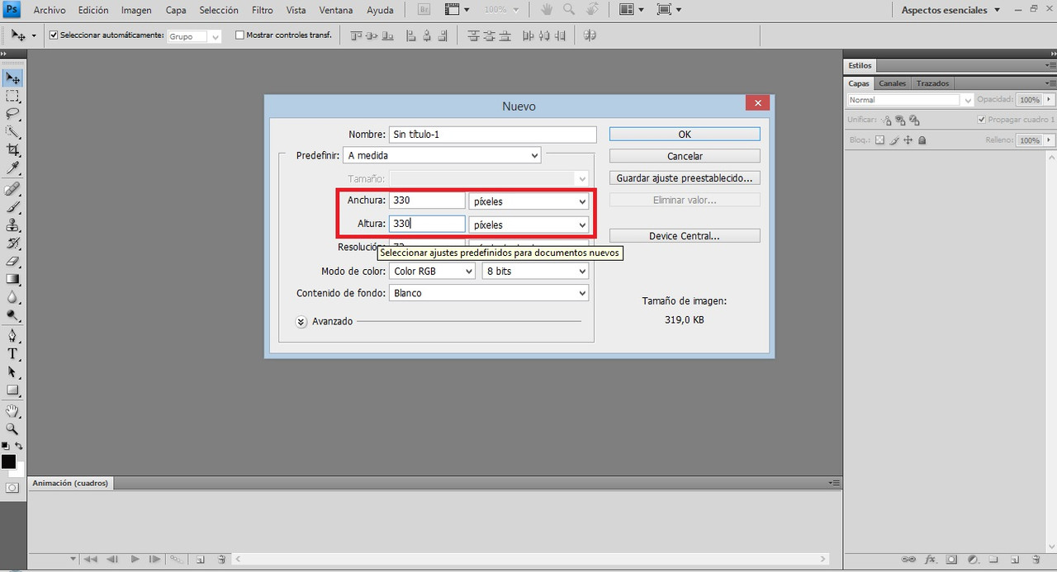Click the link layers icon in Capas panel

(x=908, y=559)
